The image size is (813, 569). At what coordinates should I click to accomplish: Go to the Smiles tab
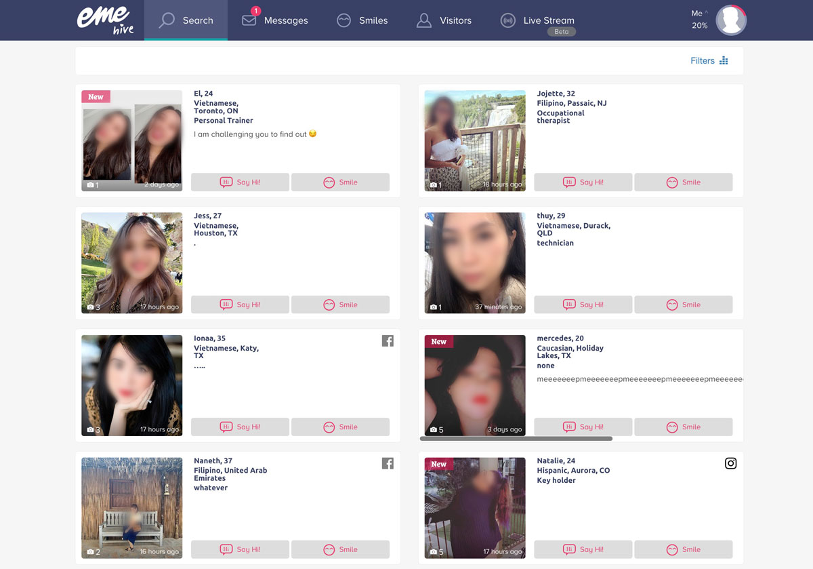tap(362, 20)
